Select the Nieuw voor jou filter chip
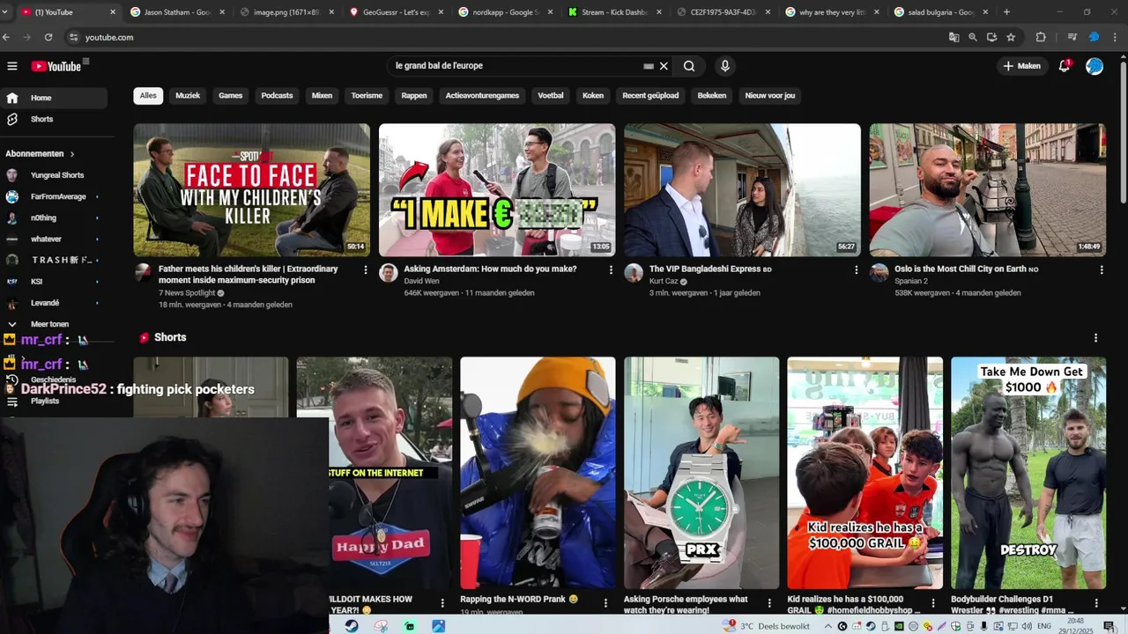1128x634 pixels. [770, 95]
